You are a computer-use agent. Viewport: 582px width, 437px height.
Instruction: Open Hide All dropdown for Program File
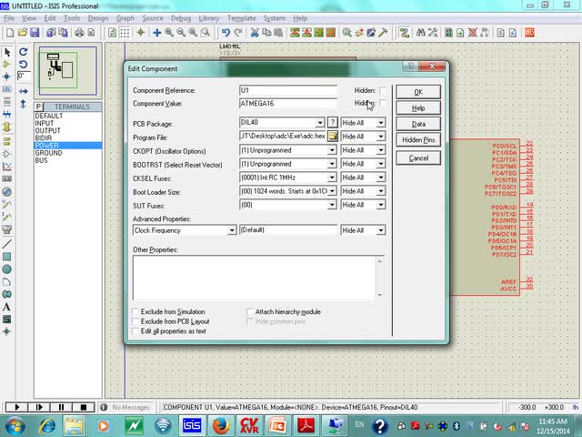pyautogui.click(x=381, y=137)
